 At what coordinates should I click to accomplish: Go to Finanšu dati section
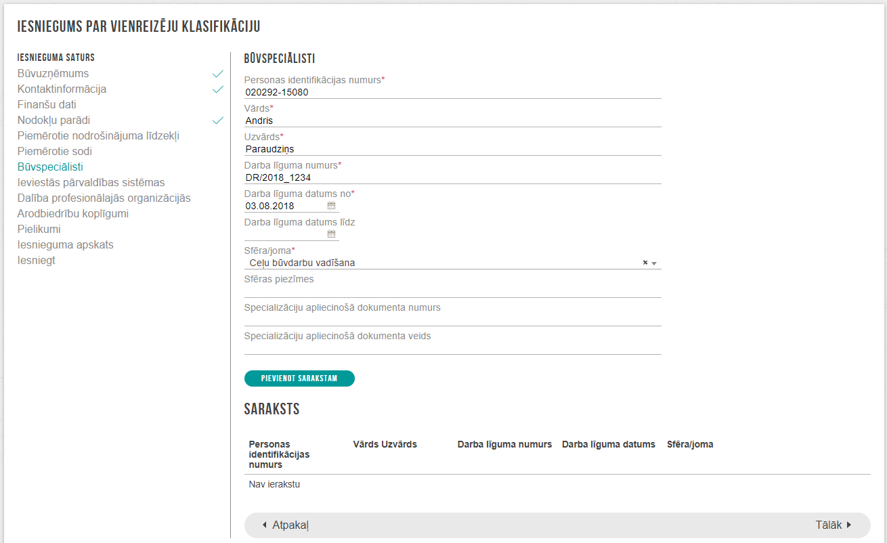pos(47,104)
